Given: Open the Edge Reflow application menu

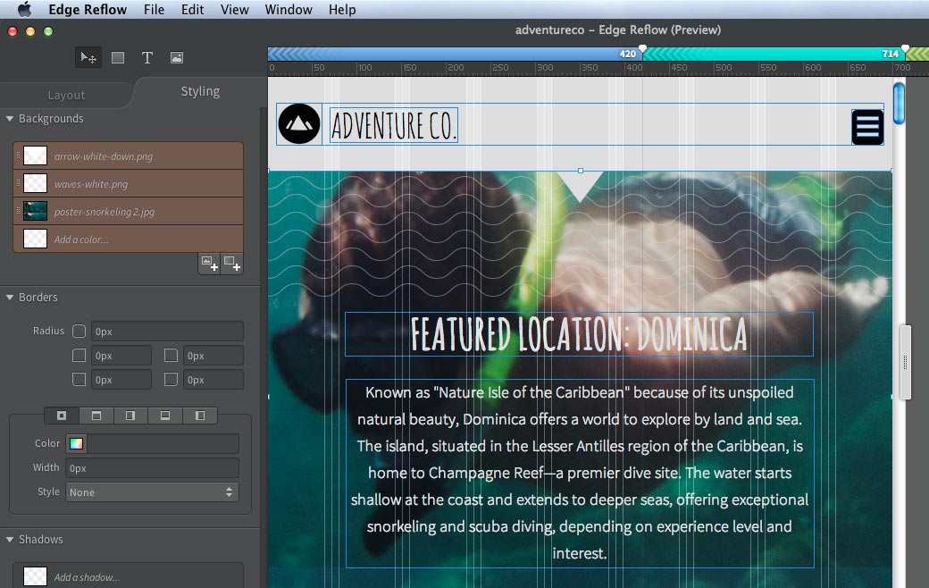Looking at the screenshot, I should point(88,10).
